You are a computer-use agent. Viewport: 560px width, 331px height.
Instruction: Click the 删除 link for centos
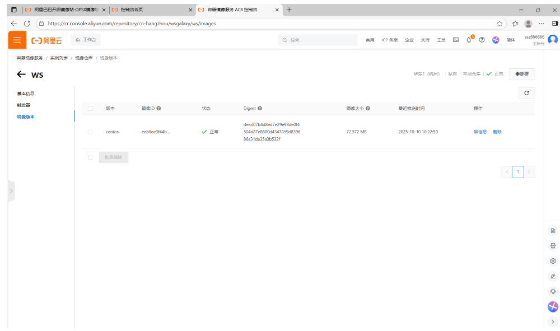[x=497, y=132]
